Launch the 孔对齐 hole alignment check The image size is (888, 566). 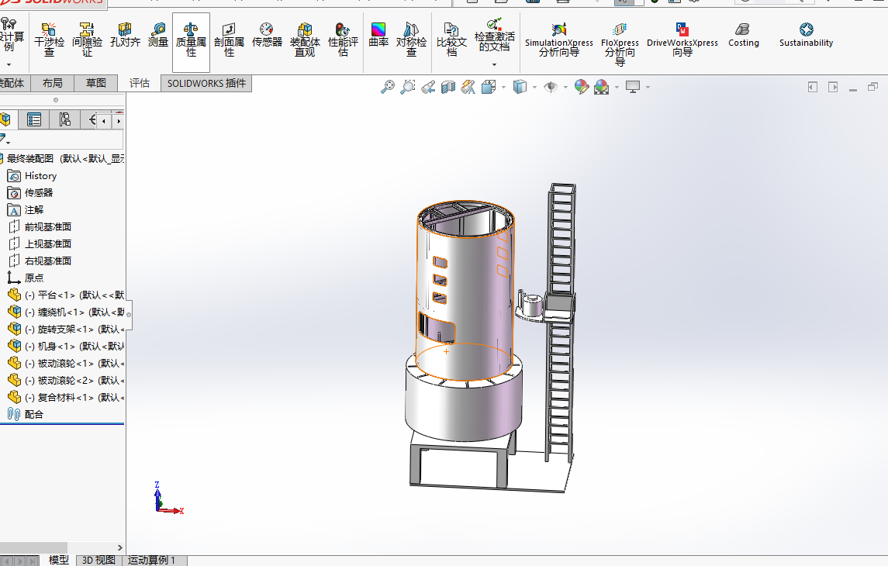pos(125,36)
